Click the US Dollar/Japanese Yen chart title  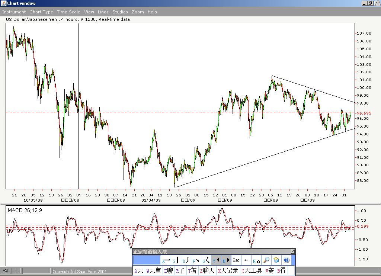click(x=68, y=19)
